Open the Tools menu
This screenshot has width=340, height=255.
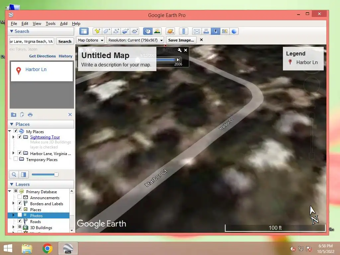tap(50, 24)
